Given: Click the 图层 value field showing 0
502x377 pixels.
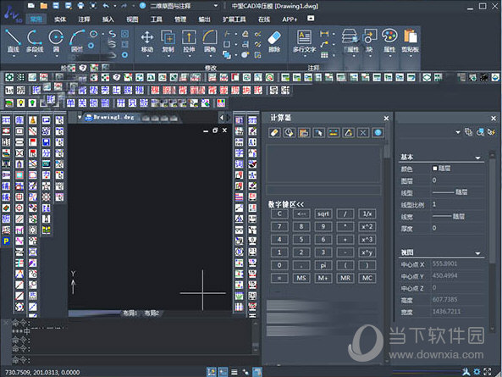Looking at the screenshot, I should click(457, 180).
